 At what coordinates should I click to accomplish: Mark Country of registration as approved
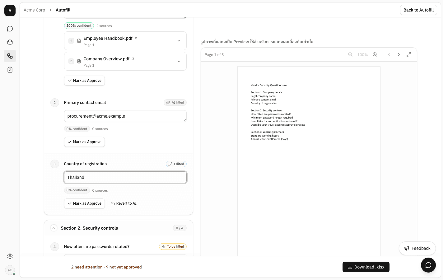click(84, 203)
